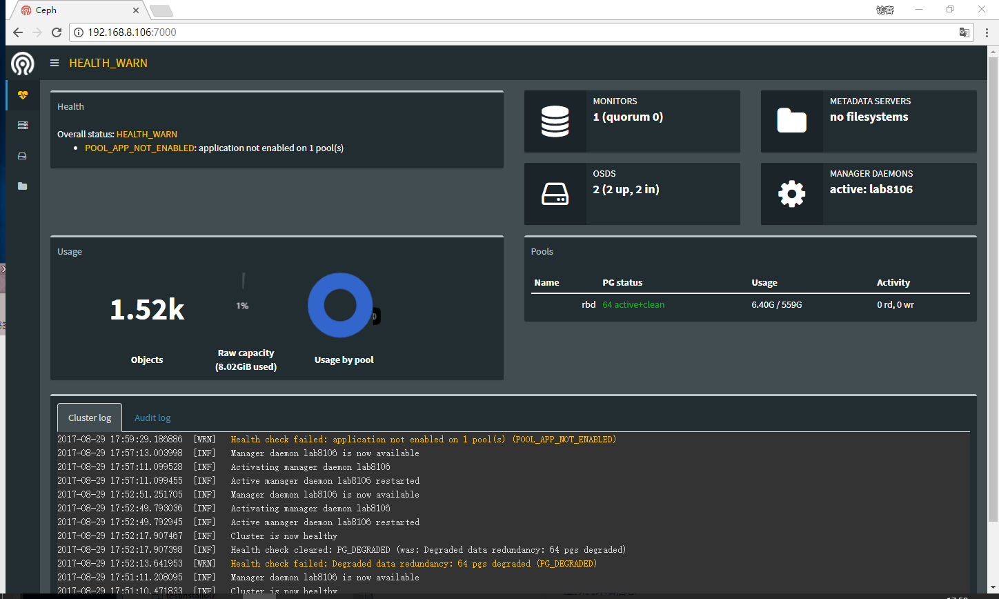Click the Raw capacity (8.02GiB used) label
999x599 pixels.
coord(246,360)
